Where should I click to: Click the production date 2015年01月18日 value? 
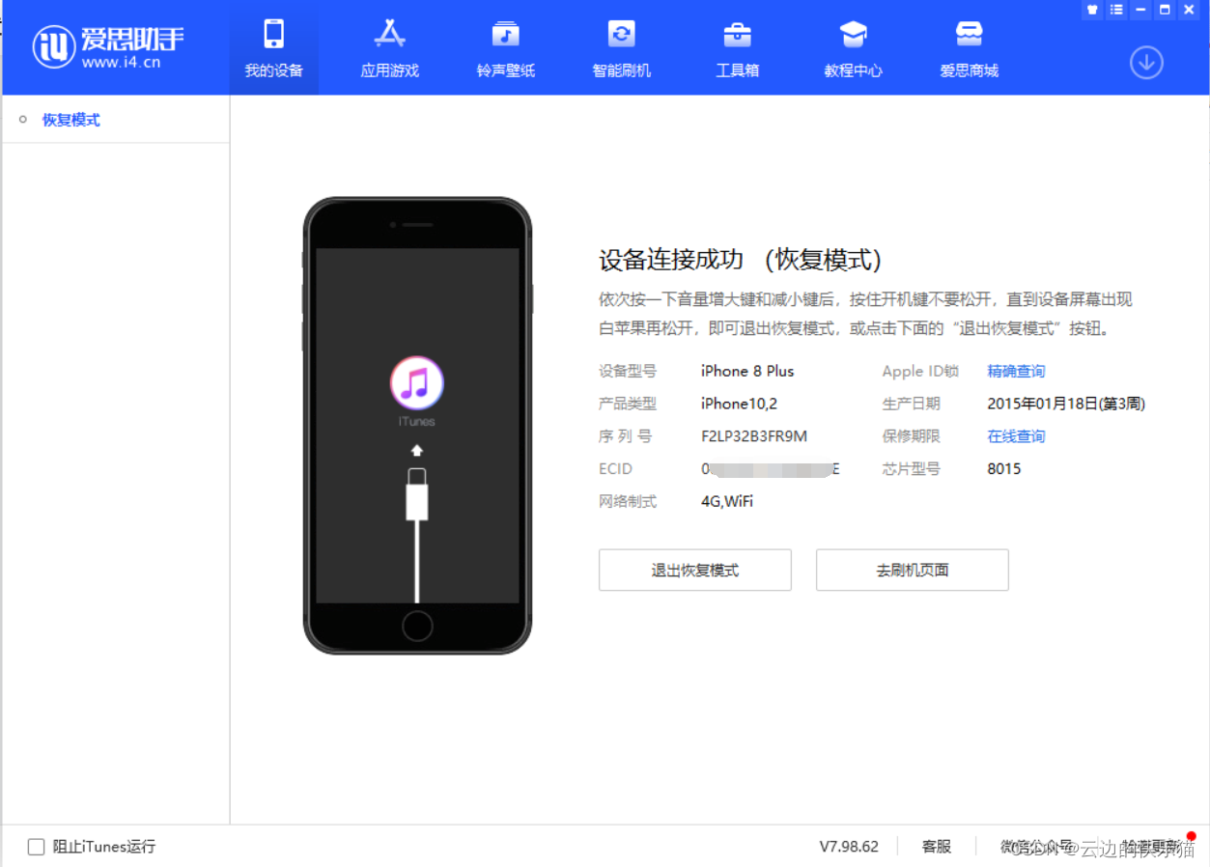[x=1066, y=404]
